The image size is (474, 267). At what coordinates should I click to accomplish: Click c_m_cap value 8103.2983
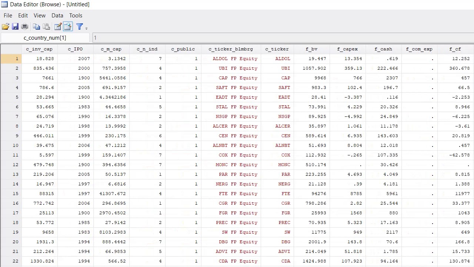coord(112,232)
